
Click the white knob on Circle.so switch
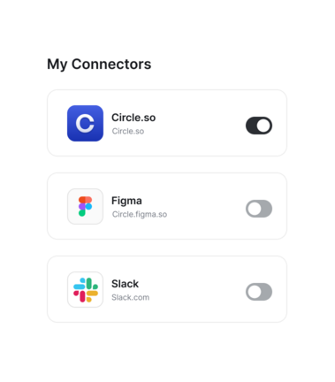[x=263, y=126]
